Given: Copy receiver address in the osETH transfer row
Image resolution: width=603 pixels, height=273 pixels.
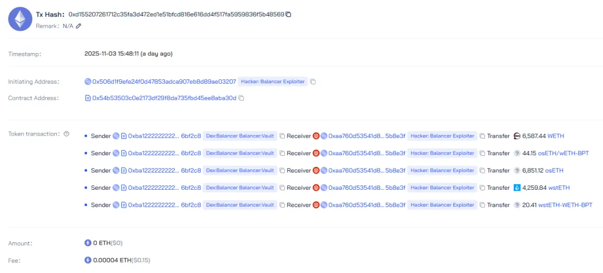Looking at the screenshot, I should pyautogui.click(x=482, y=170).
